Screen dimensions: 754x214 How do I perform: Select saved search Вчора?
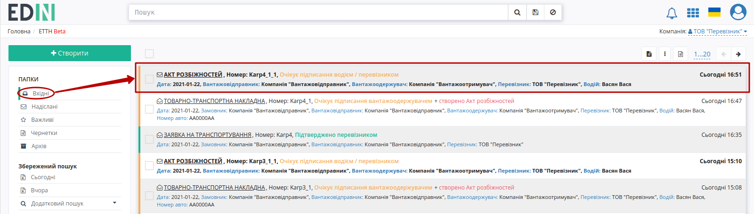point(39,190)
